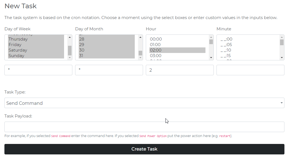Click up arrow of Day of Week scrollbar
The width and height of the screenshot is (293, 158).
click(70, 37)
